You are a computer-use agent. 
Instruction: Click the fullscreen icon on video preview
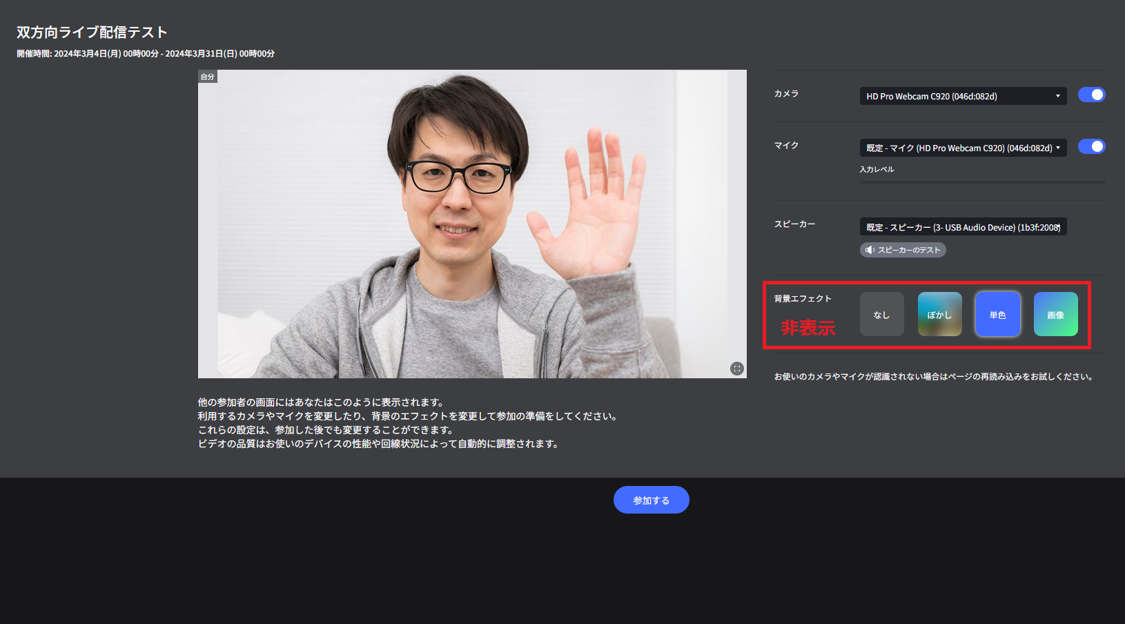click(x=736, y=369)
